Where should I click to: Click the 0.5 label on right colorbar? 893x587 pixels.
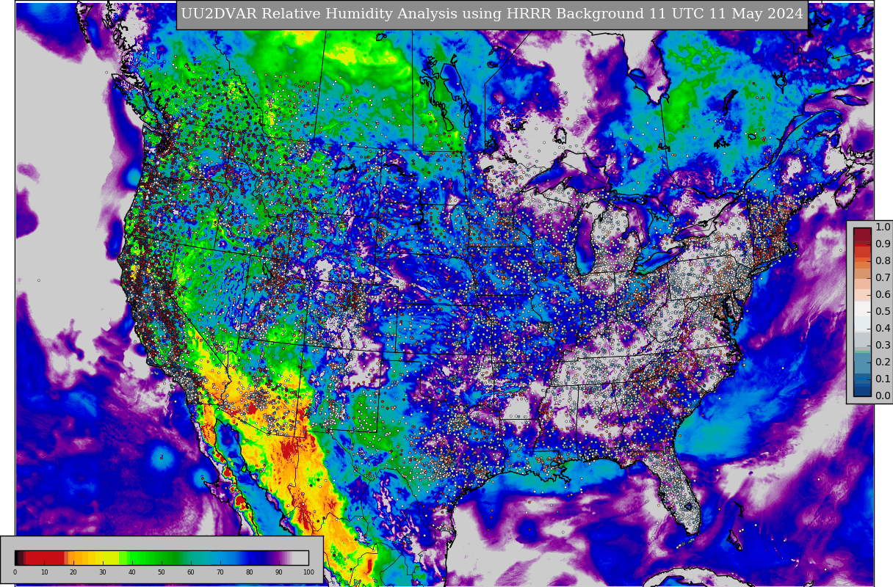tap(883, 311)
